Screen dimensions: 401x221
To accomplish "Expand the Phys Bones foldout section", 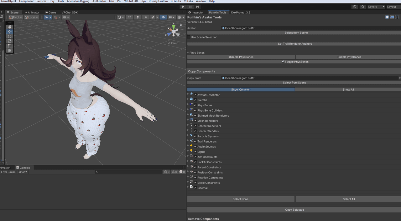I will [x=188, y=53].
